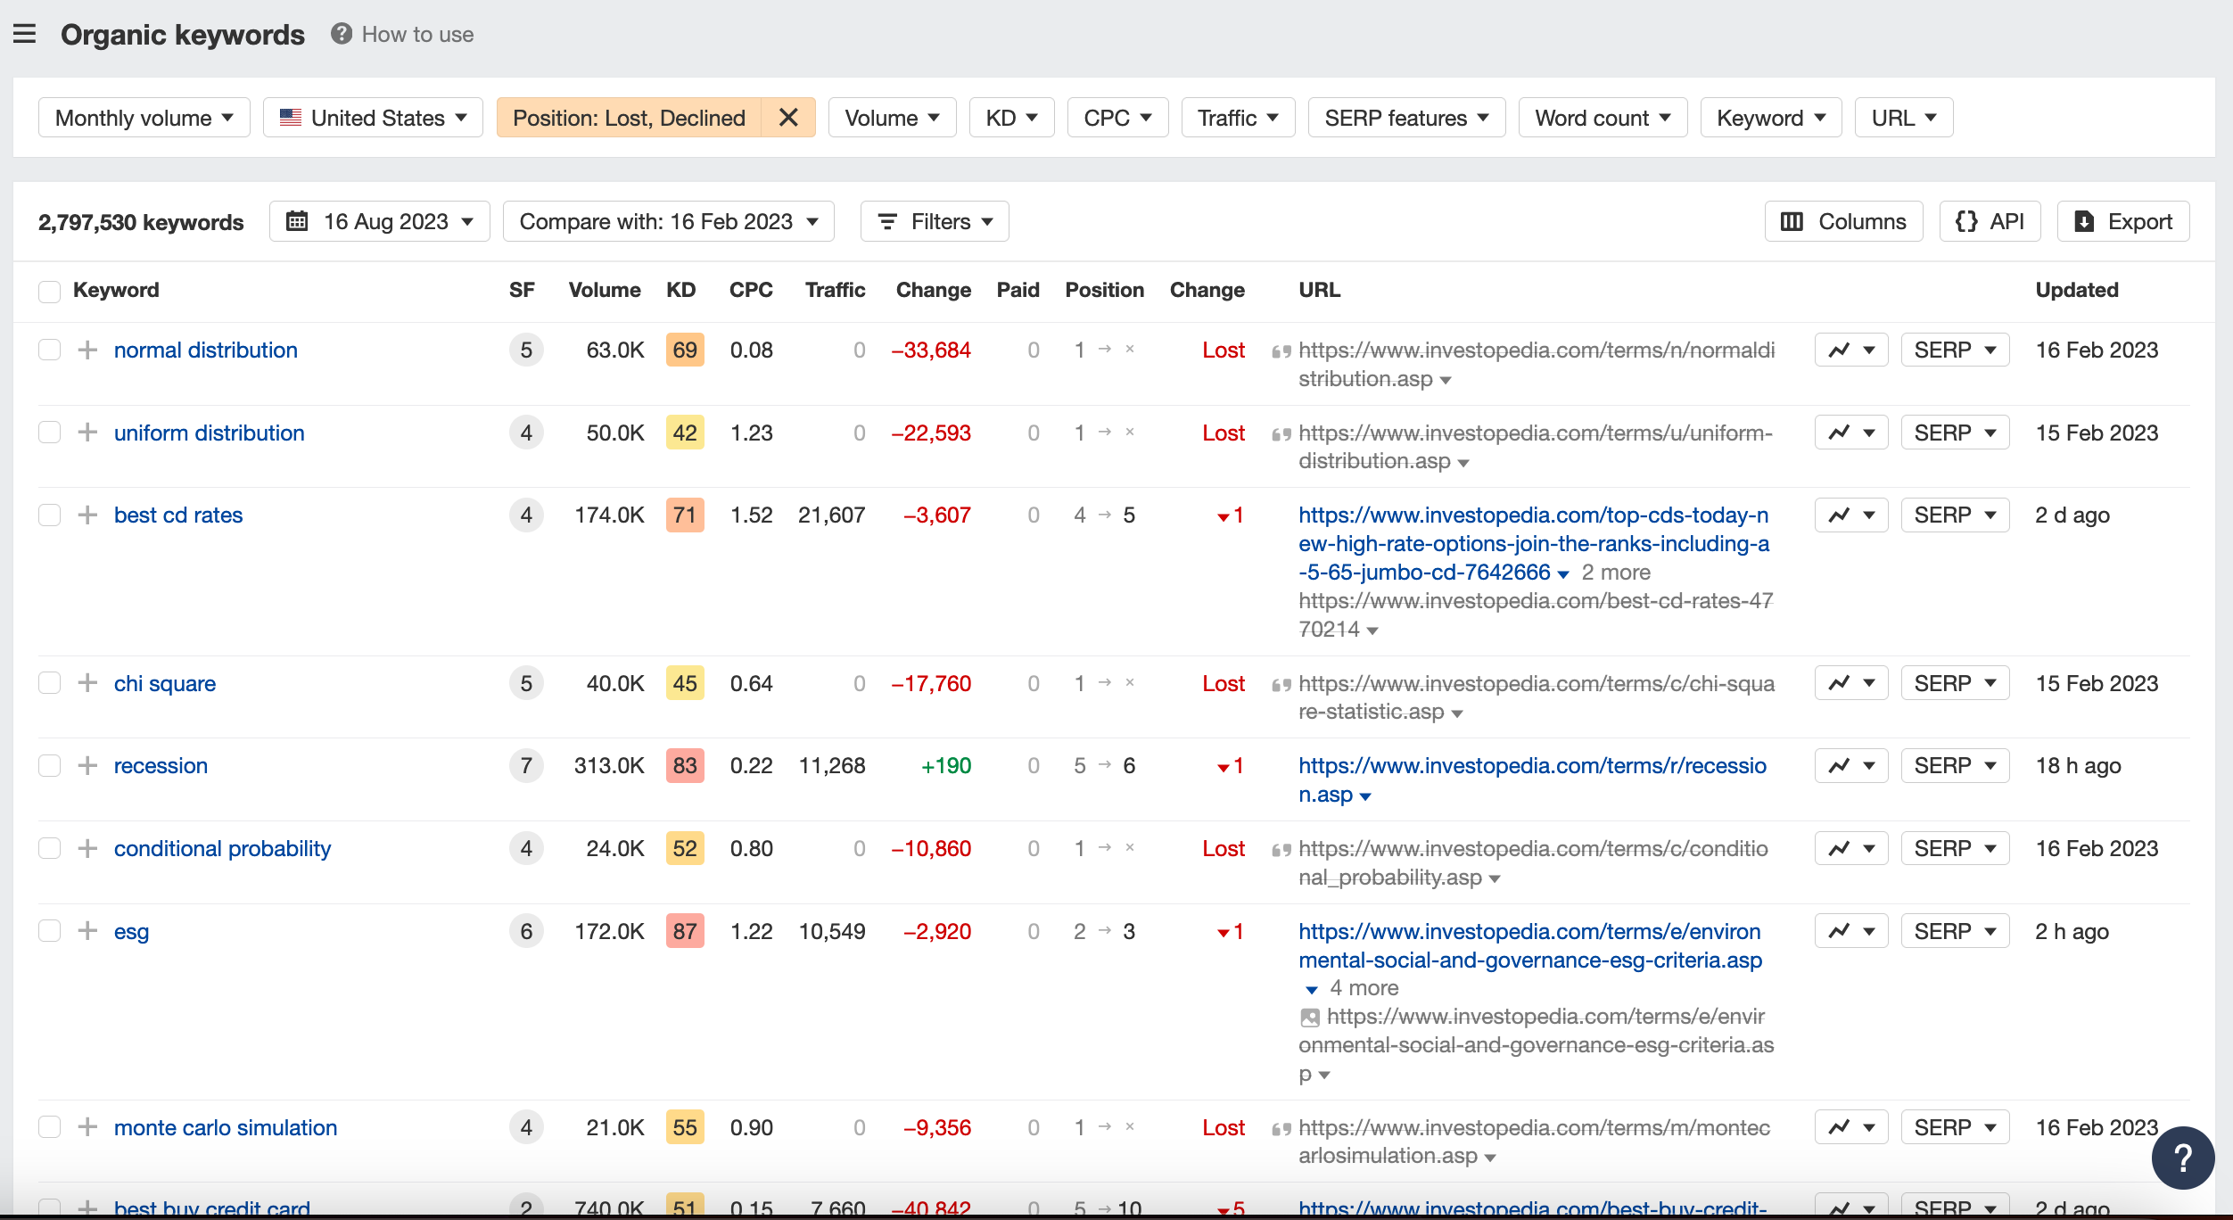This screenshot has width=2233, height=1220.
Task: Check the normal distribution row checkbox
Action: [x=49, y=350]
